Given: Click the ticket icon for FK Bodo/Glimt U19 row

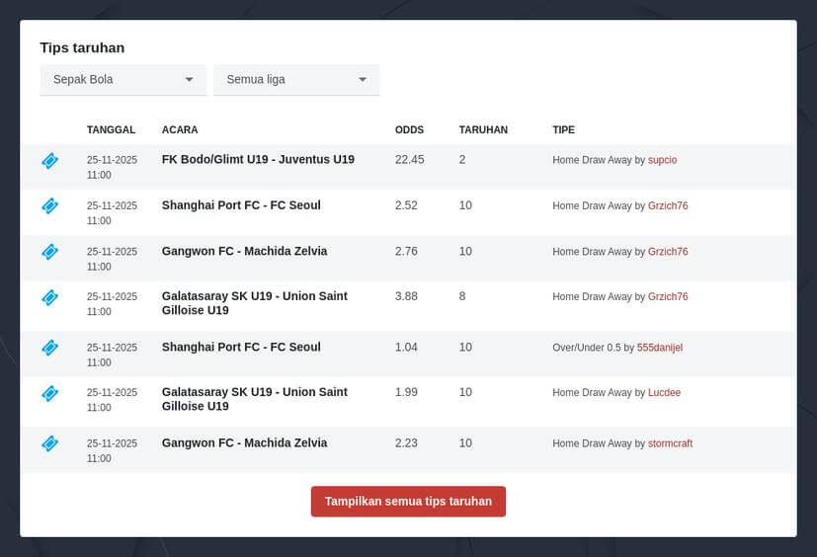Looking at the screenshot, I should [49, 160].
